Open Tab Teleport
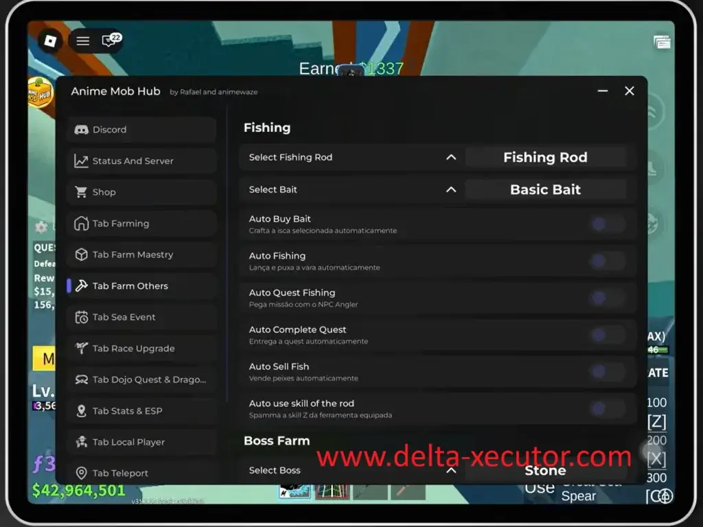Viewport: 703px width, 527px height. pos(141,473)
